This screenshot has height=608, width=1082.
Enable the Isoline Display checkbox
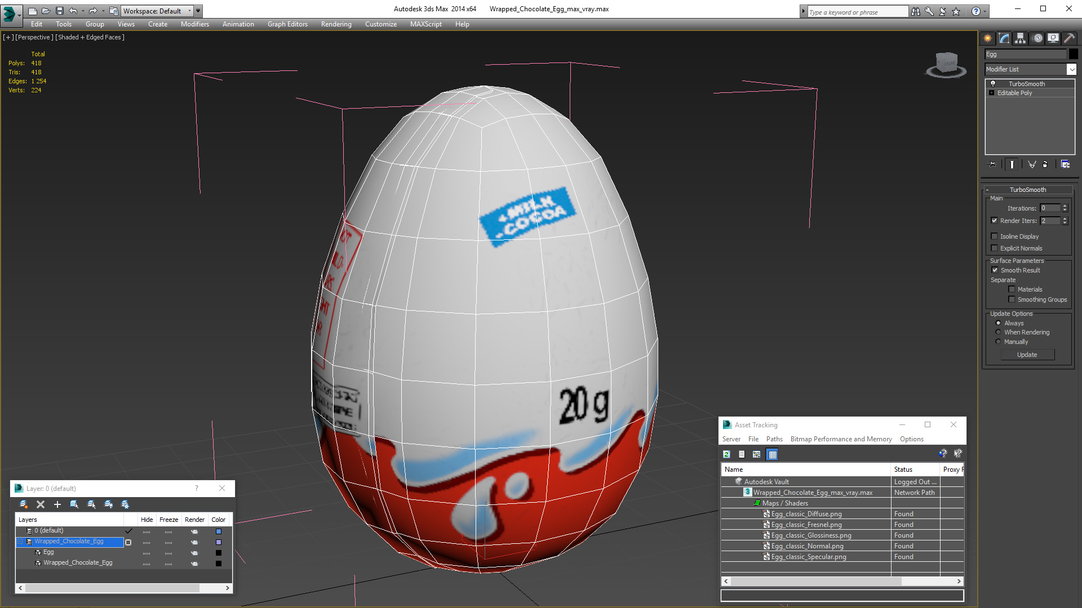tap(995, 236)
